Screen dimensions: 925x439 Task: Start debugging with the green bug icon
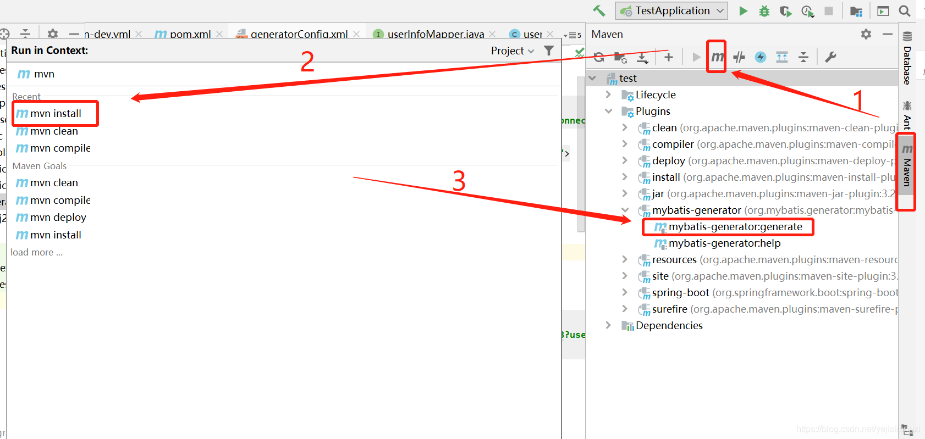764,11
